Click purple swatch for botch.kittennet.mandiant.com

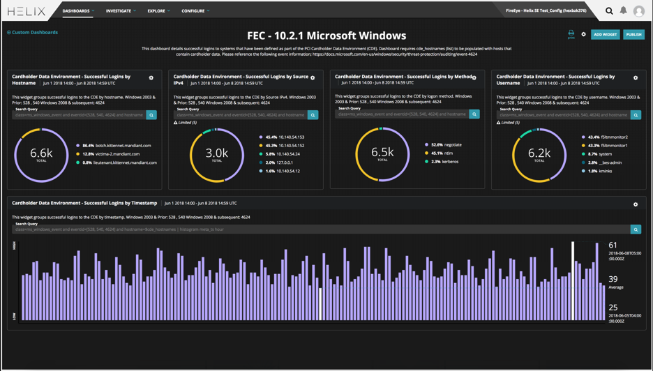point(78,146)
